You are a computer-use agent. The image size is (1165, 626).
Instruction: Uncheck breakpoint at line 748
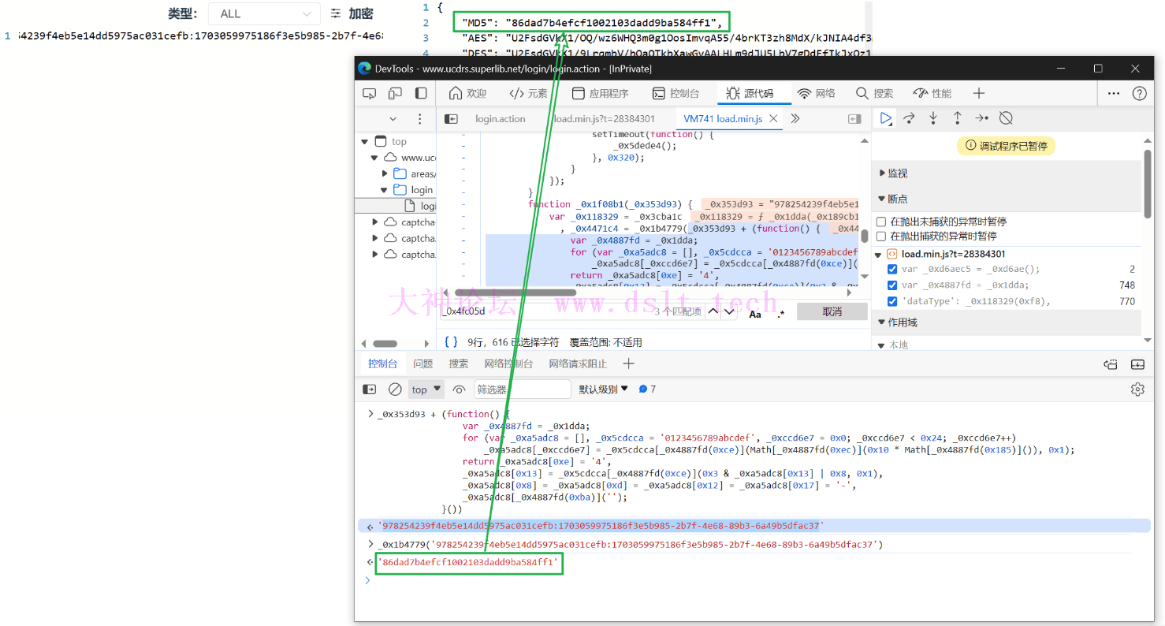(x=892, y=285)
